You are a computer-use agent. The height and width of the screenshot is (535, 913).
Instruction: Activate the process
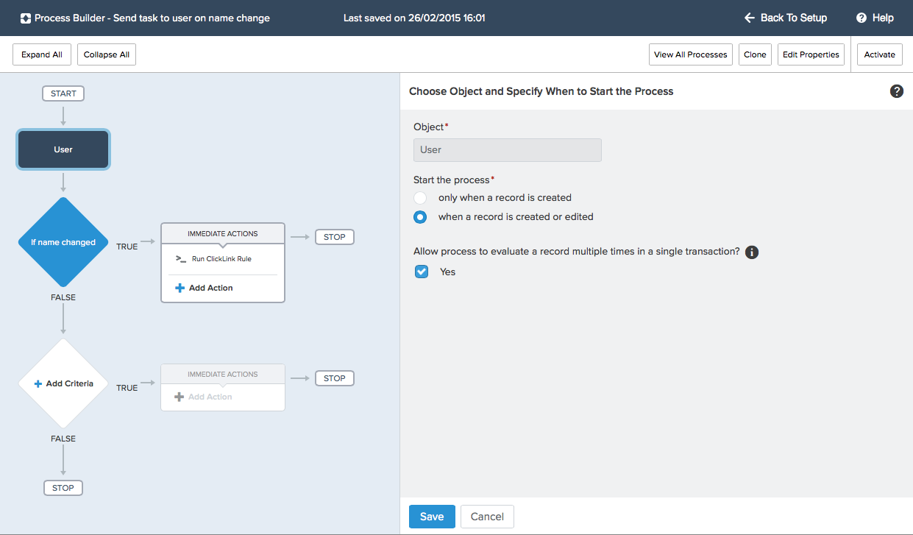(x=879, y=54)
